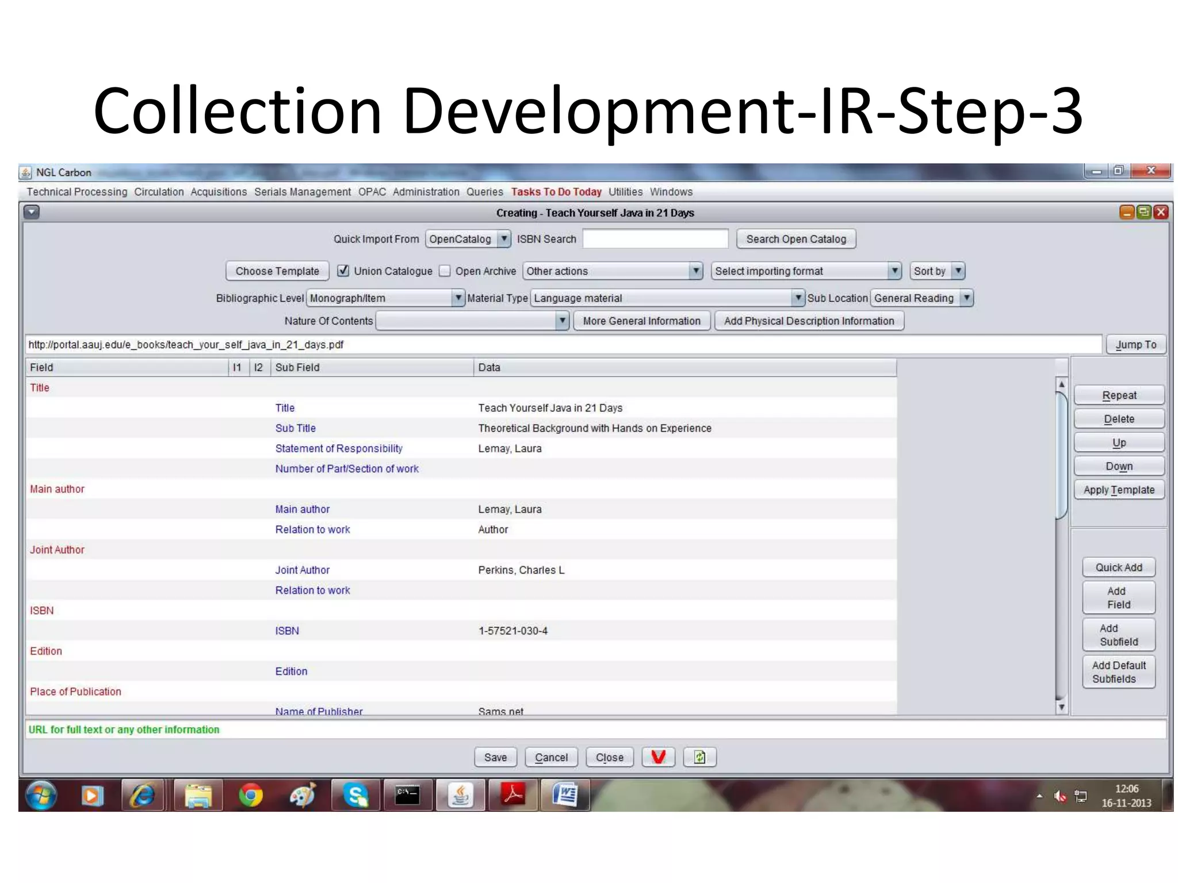Open Material Type Language material dropdown
1178x883 pixels.
point(667,298)
